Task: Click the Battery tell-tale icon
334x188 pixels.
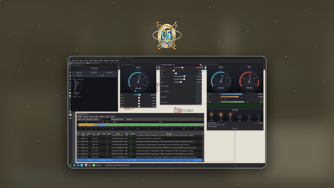Action: point(240,119)
